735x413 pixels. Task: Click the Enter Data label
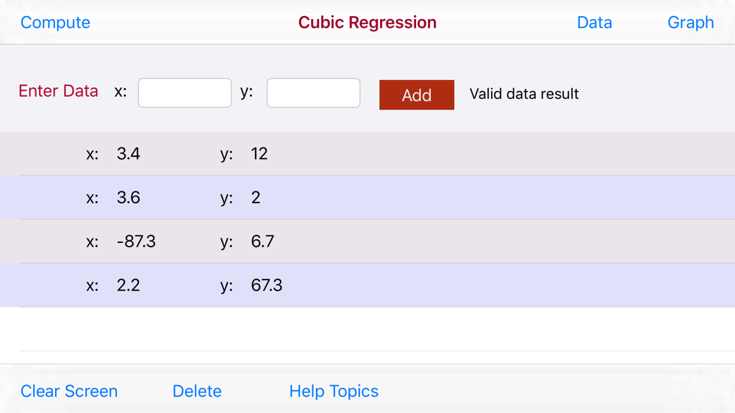tap(59, 91)
